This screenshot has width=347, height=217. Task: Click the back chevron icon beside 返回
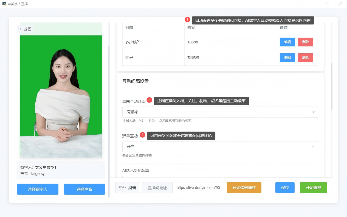coord(21,29)
